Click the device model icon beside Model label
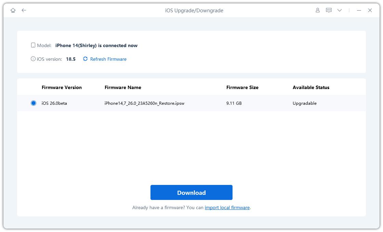 pos(33,45)
